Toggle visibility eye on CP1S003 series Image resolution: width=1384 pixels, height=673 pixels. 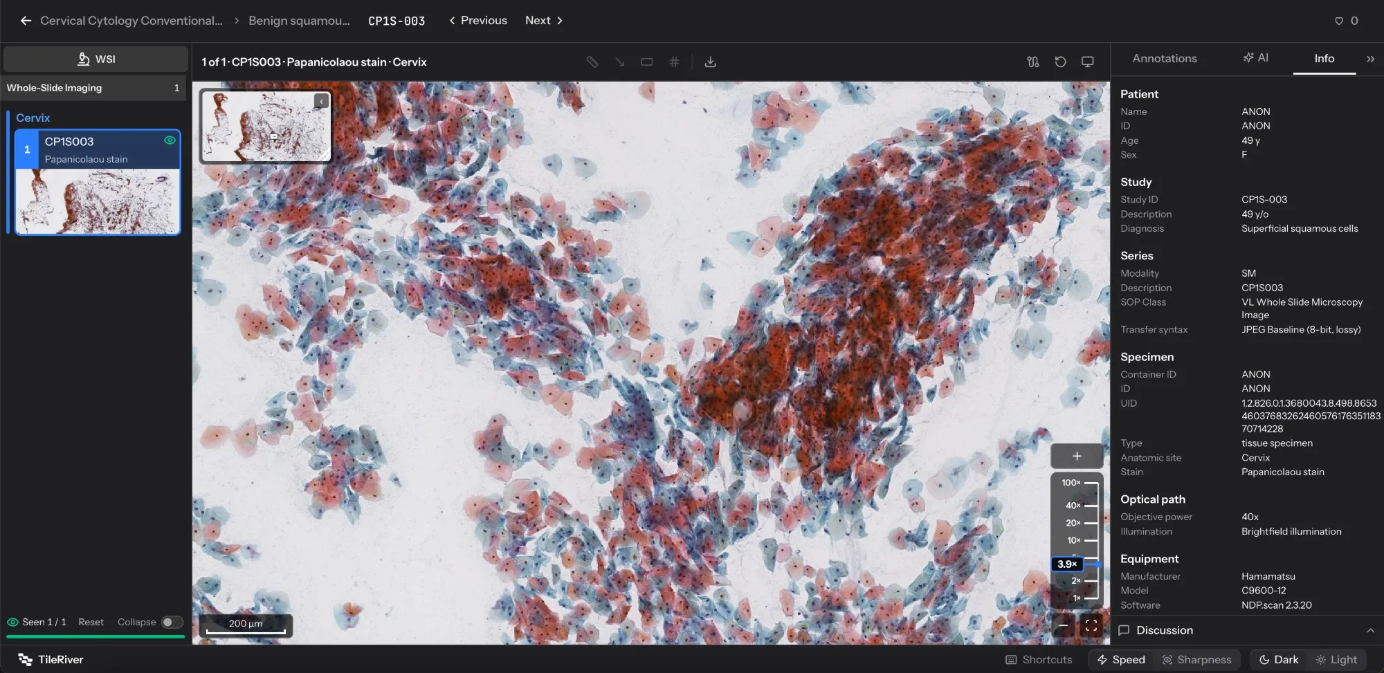170,140
